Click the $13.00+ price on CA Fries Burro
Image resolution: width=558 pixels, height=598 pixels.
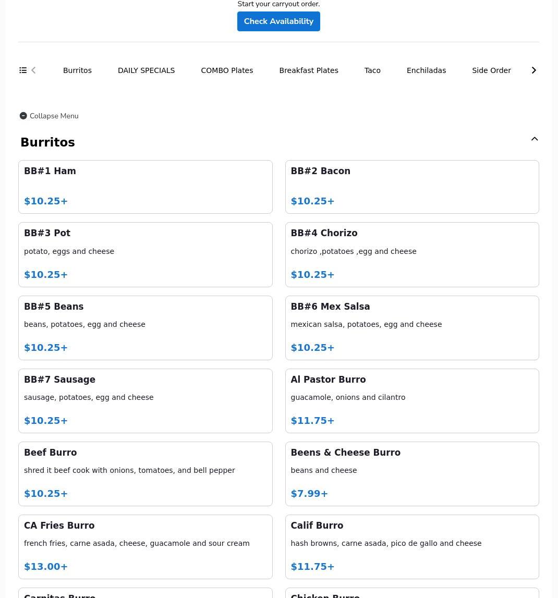[46, 567]
